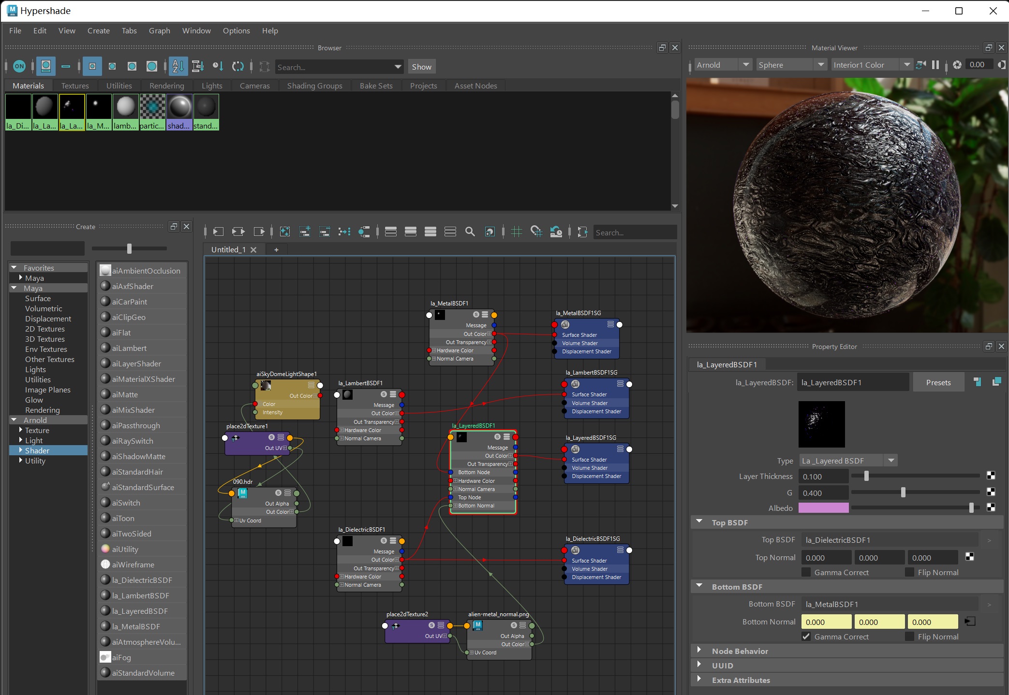Uncheck Gamma Correct under Bottom BSDF

point(806,637)
